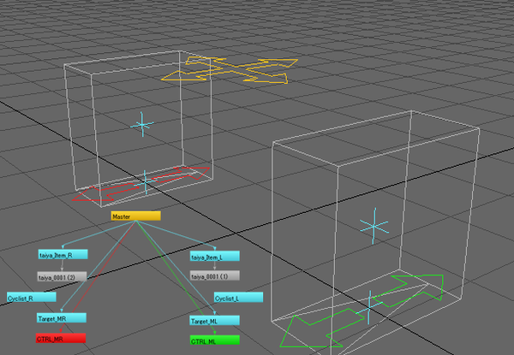Select cyan locator on the red arrow controller
This screenshot has width=514, height=355.
146,182
